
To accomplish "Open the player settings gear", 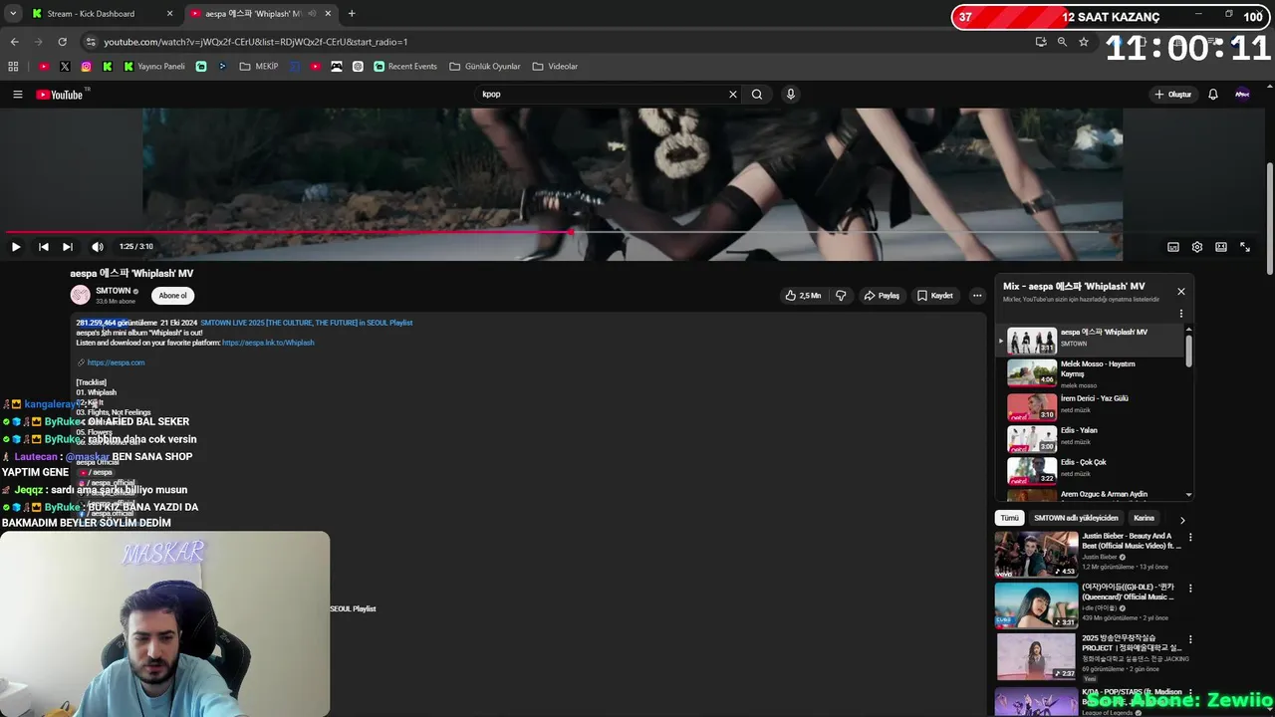I will tap(1197, 247).
